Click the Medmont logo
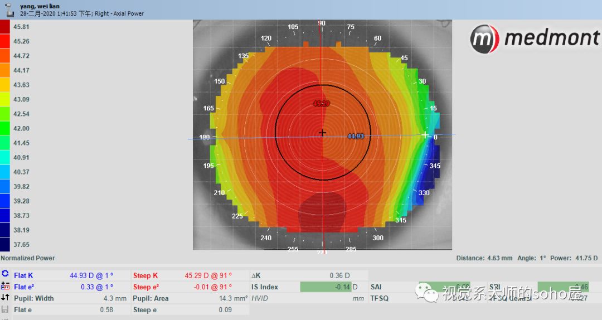602x320 pixels. [535, 38]
